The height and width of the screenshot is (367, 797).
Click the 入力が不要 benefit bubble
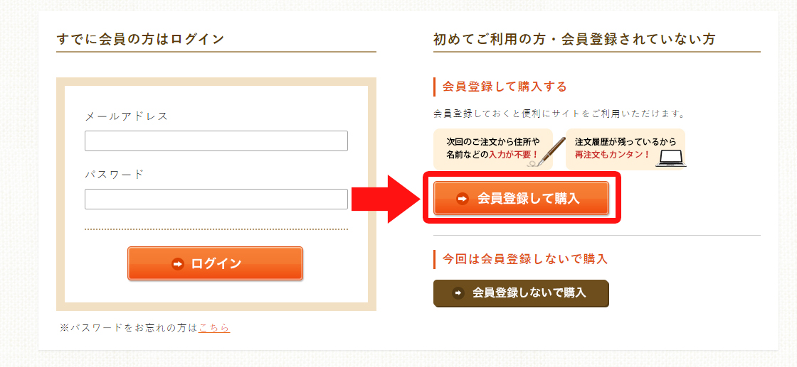click(493, 149)
